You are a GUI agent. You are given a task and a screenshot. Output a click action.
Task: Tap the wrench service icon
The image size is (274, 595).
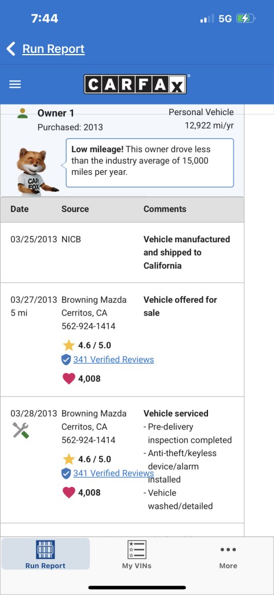pos(20,431)
